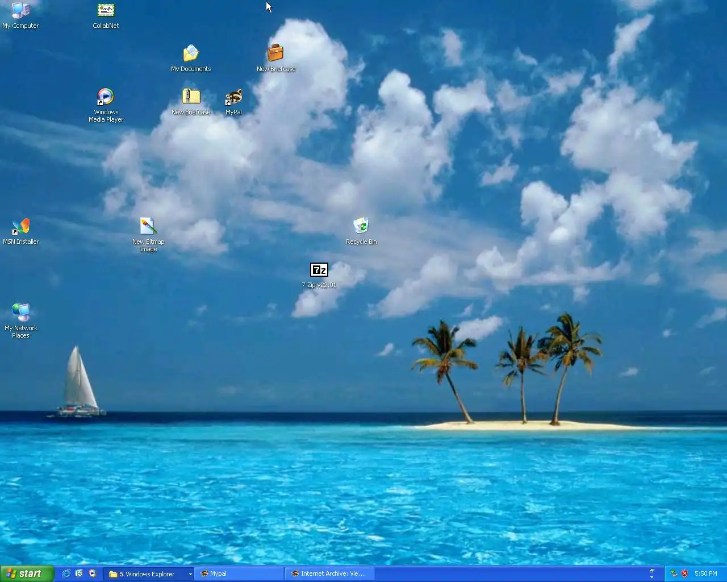Select the MSN Installer shortcut icon
Screen dimensions: 727x582
click(x=20, y=226)
